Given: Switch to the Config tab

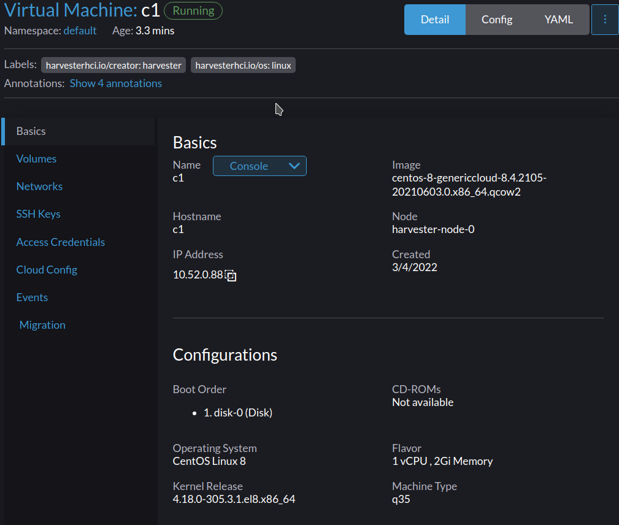Looking at the screenshot, I should [496, 19].
